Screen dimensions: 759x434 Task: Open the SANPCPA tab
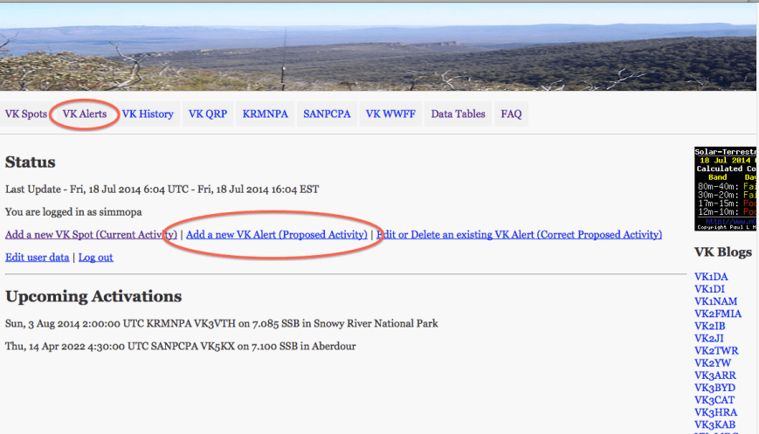327,114
